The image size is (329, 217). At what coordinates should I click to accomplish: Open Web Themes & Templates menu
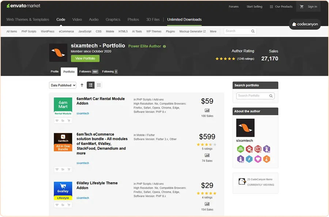click(28, 19)
